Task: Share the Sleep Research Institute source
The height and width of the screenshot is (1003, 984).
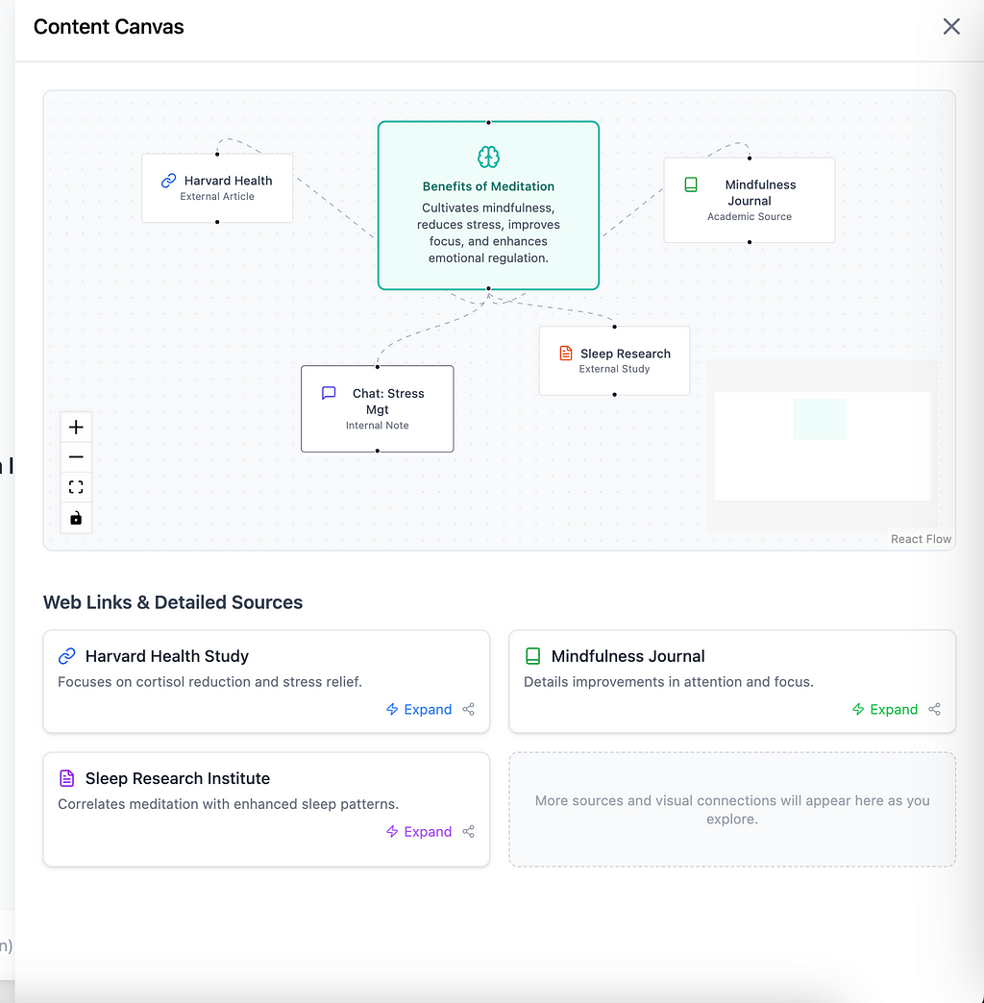Action: pos(468,832)
